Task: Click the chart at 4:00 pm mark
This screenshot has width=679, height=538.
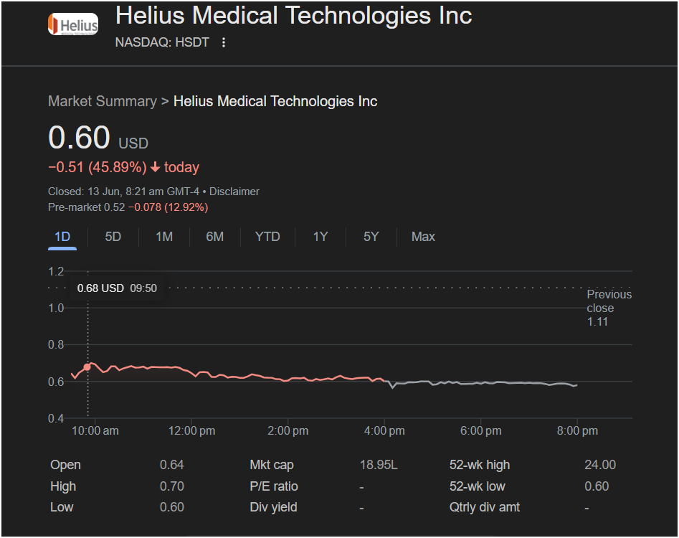Action: point(385,380)
